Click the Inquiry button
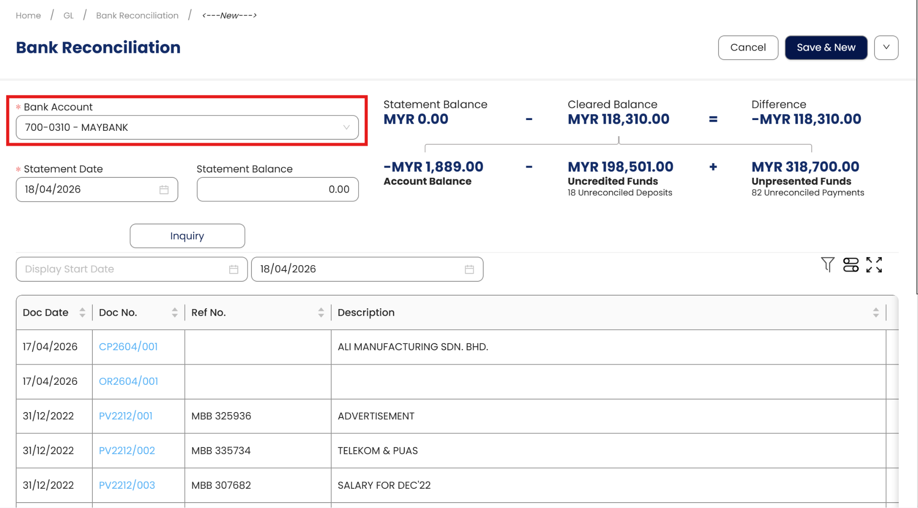The height and width of the screenshot is (508, 918). point(187,236)
